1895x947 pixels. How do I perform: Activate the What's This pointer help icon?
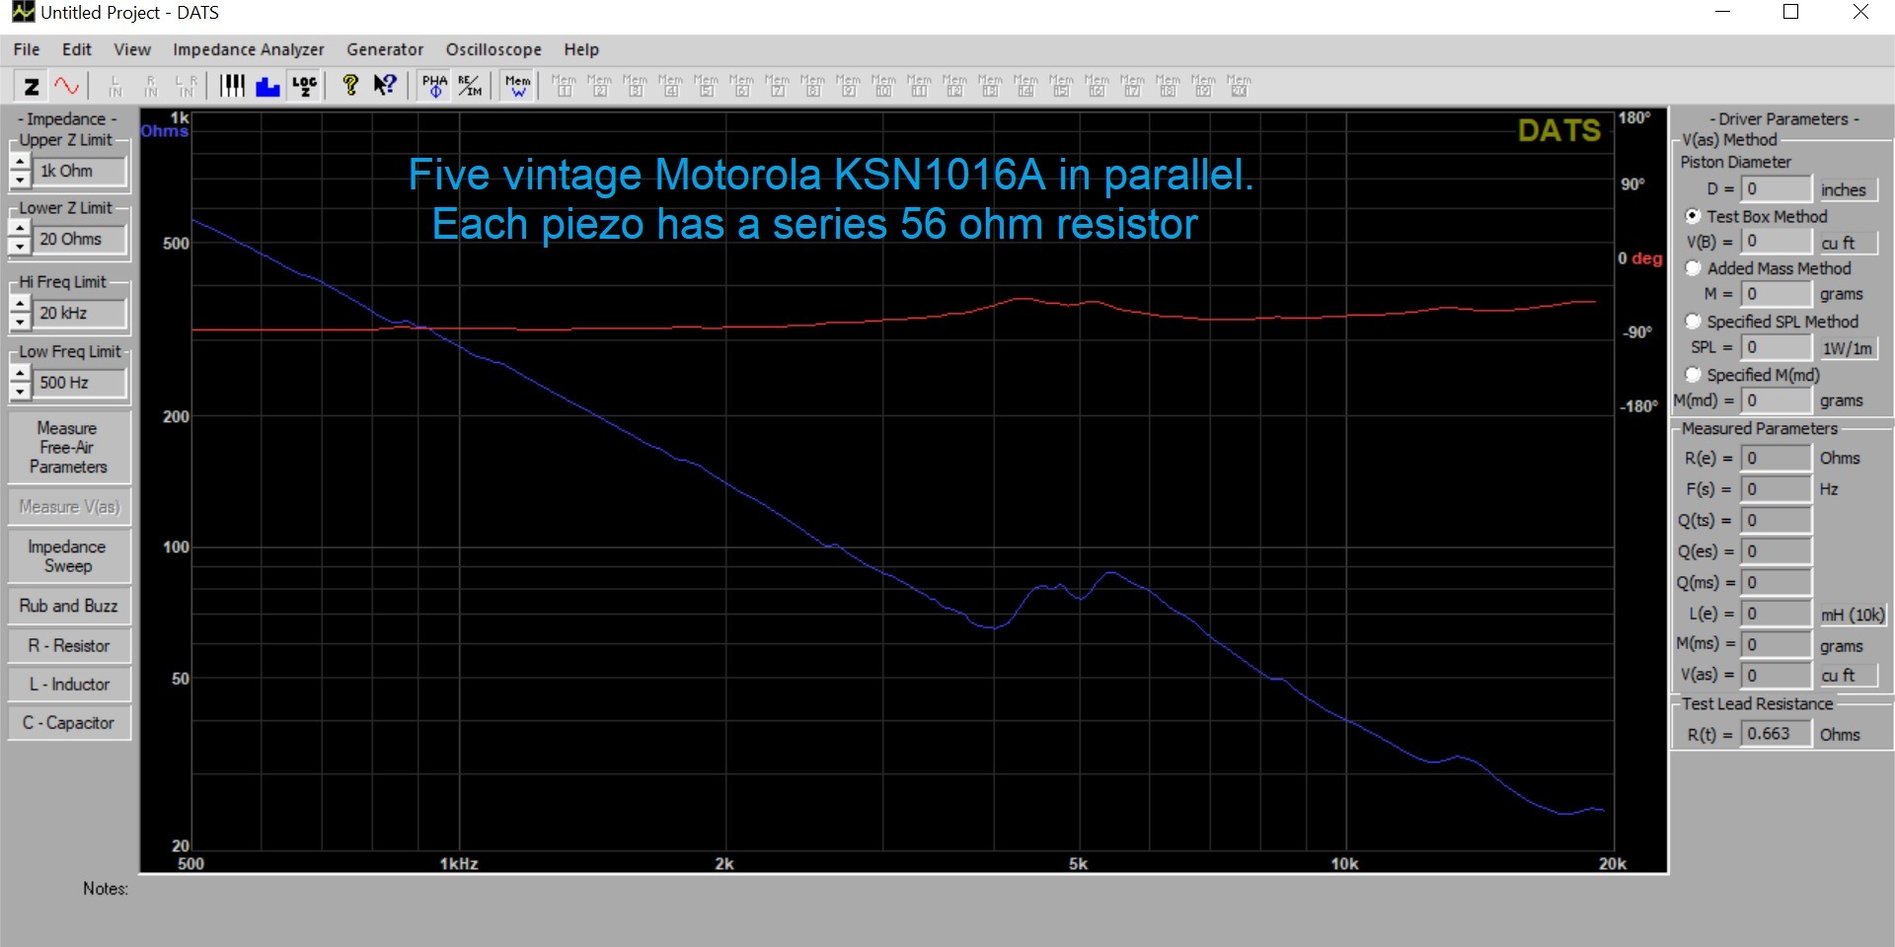[x=385, y=86]
